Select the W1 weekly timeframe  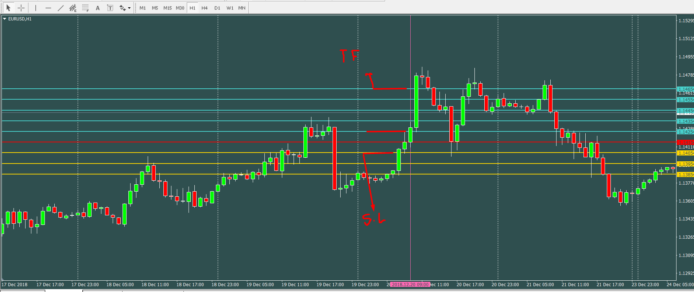pos(230,8)
